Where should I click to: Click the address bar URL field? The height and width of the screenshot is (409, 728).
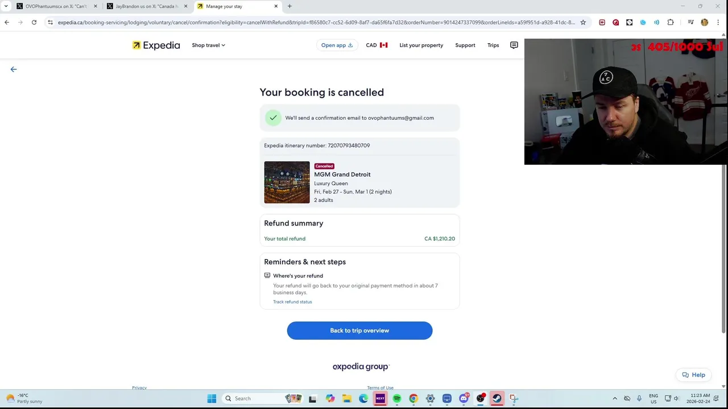tap(316, 22)
